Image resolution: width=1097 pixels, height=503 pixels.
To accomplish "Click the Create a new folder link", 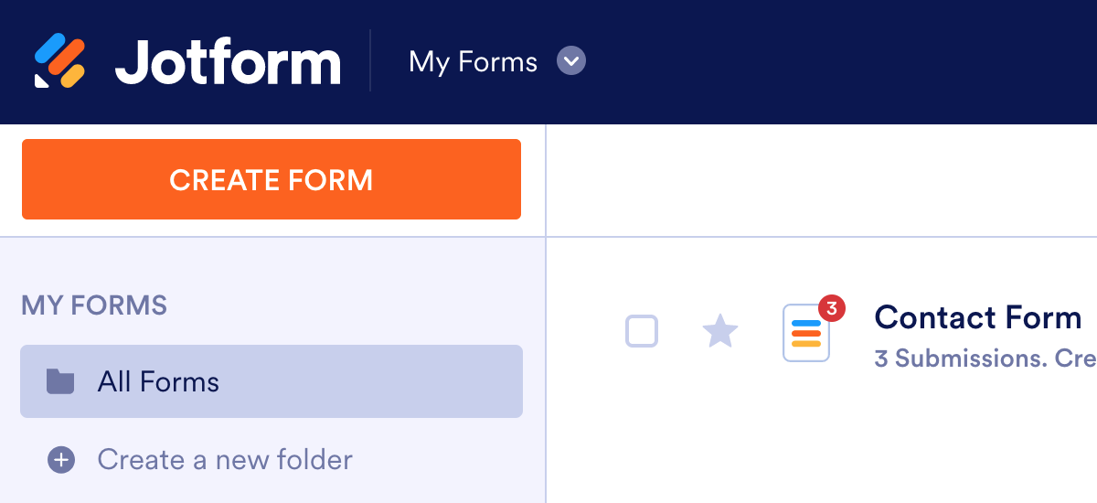I will (225, 459).
